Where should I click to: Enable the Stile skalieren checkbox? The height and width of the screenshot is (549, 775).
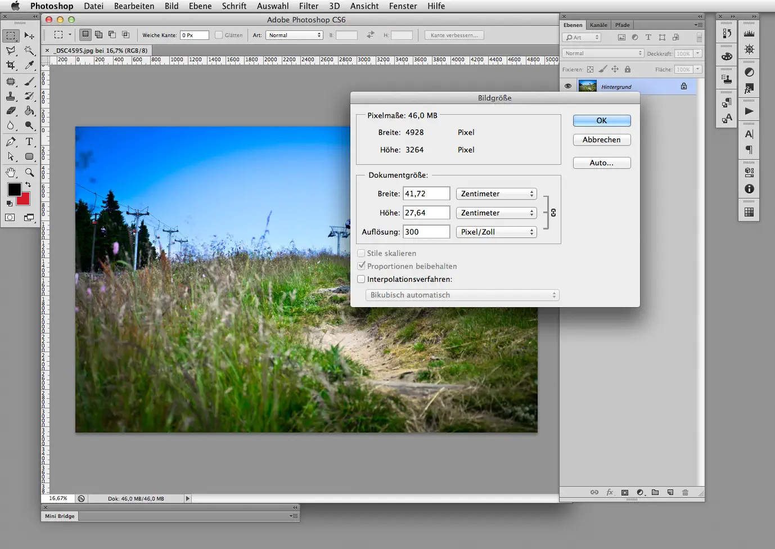point(361,253)
